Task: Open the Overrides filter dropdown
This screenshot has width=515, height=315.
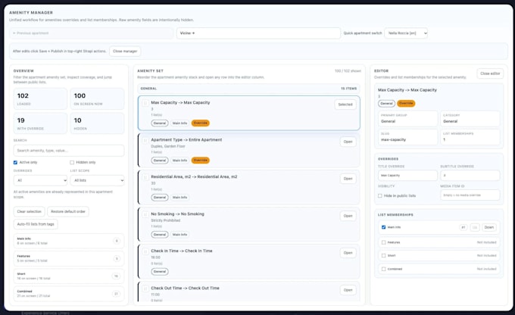Action: tap(40, 180)
